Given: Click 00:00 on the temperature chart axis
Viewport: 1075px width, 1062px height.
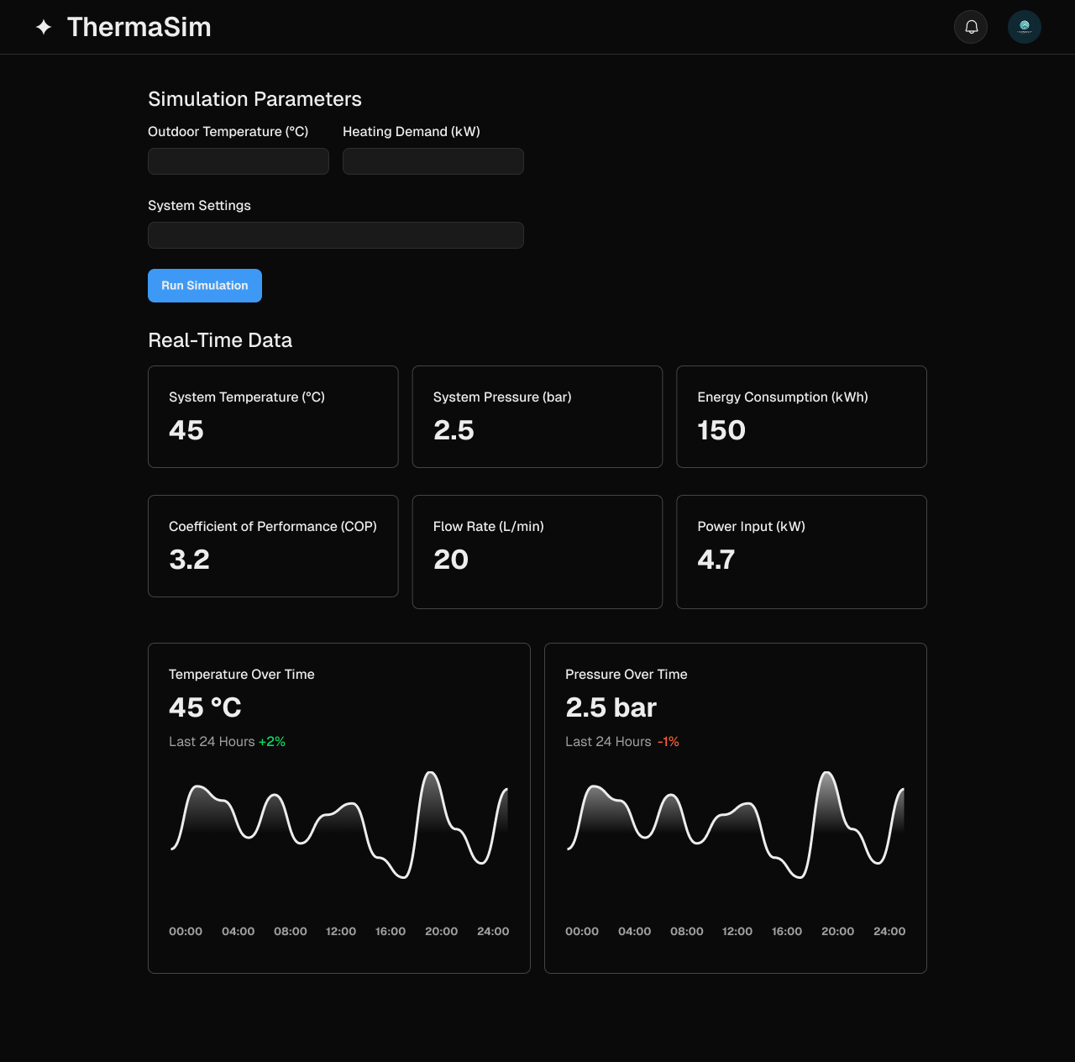Looking at the screenshot, I should click(x=186, y=932).
